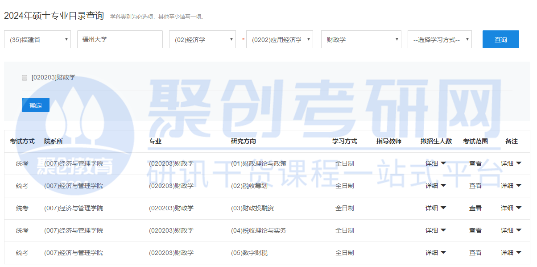Open 查看 exam scope for 财政理论与政策
537x267 pixels.
475,163
